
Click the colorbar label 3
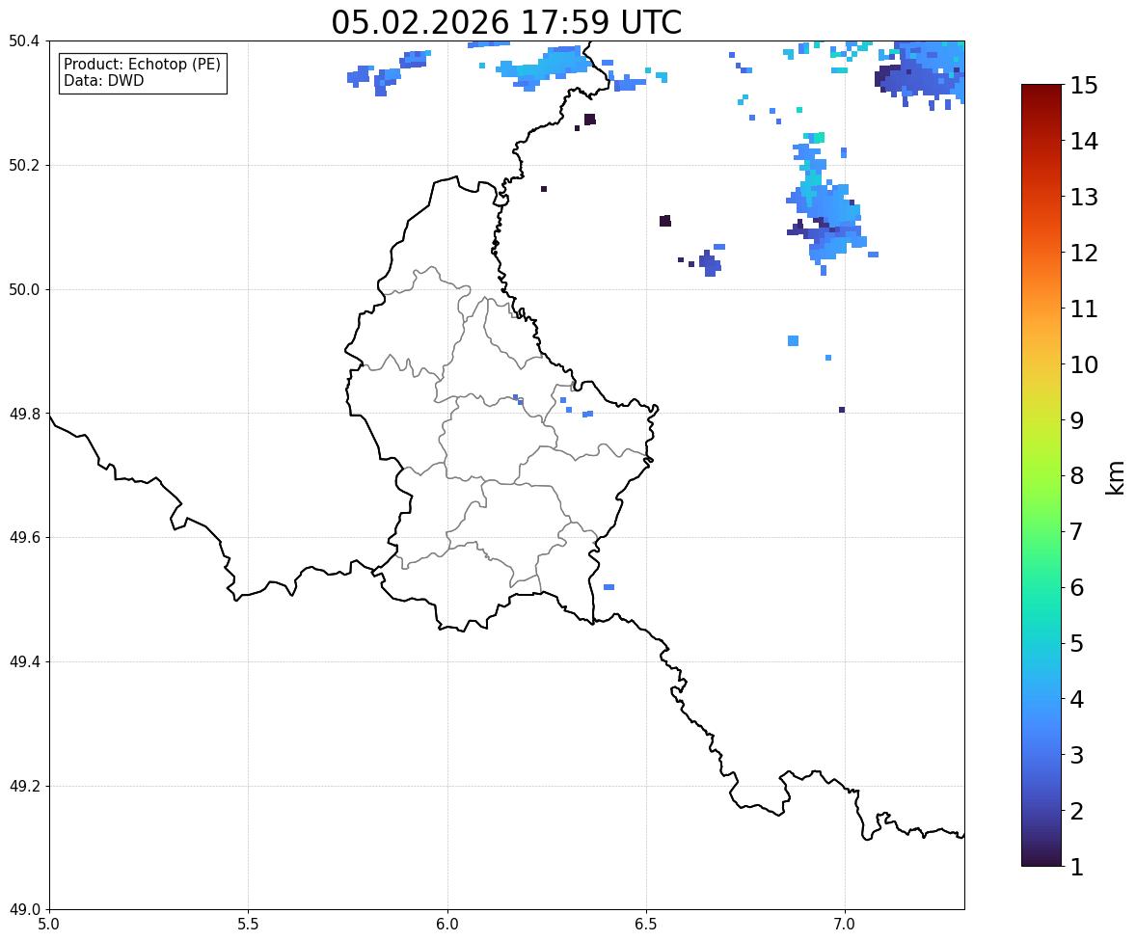click(x=1077, y=754)
